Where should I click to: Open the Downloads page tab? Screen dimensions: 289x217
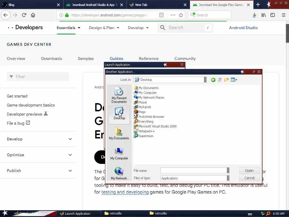click(52, 58)
